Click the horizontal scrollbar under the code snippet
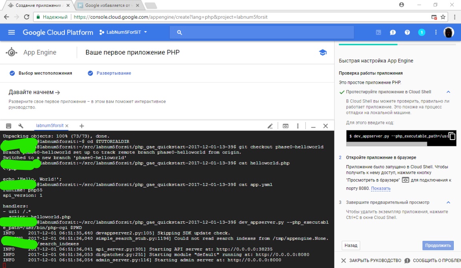 (x=387, y=144)
